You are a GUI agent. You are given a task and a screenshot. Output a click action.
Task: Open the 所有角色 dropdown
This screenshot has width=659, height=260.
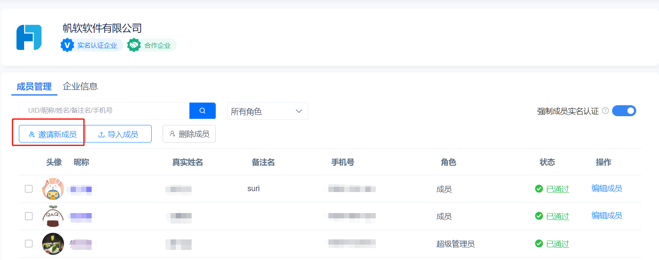pos(267,111)
